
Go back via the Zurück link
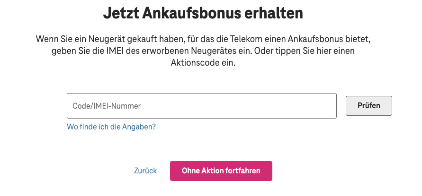[x=145, y=171]
